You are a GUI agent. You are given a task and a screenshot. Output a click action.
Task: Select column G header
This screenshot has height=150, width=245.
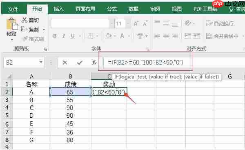(229, 76)
